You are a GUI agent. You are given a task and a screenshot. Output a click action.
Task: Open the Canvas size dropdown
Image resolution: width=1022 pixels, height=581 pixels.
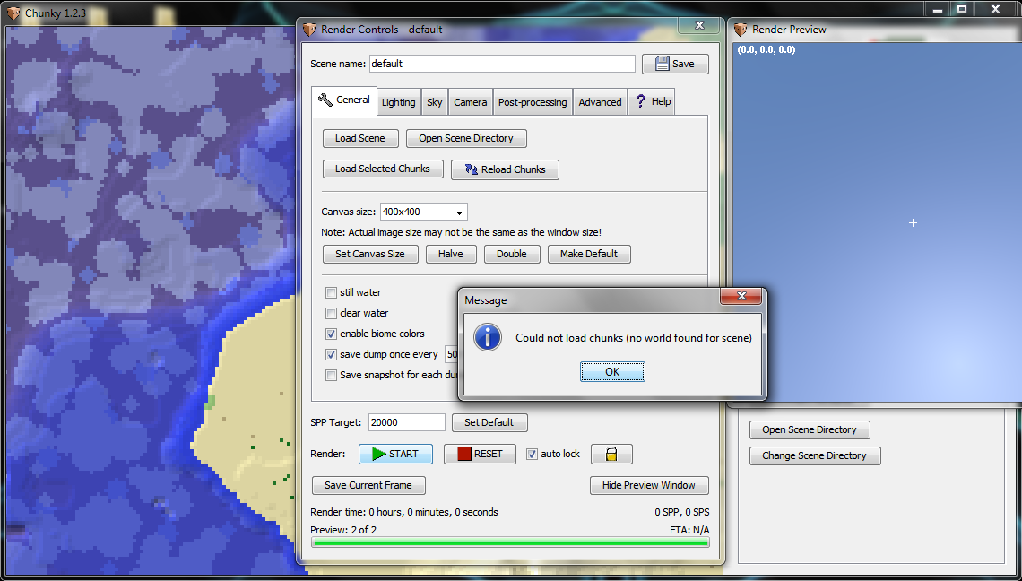[460, 212]
